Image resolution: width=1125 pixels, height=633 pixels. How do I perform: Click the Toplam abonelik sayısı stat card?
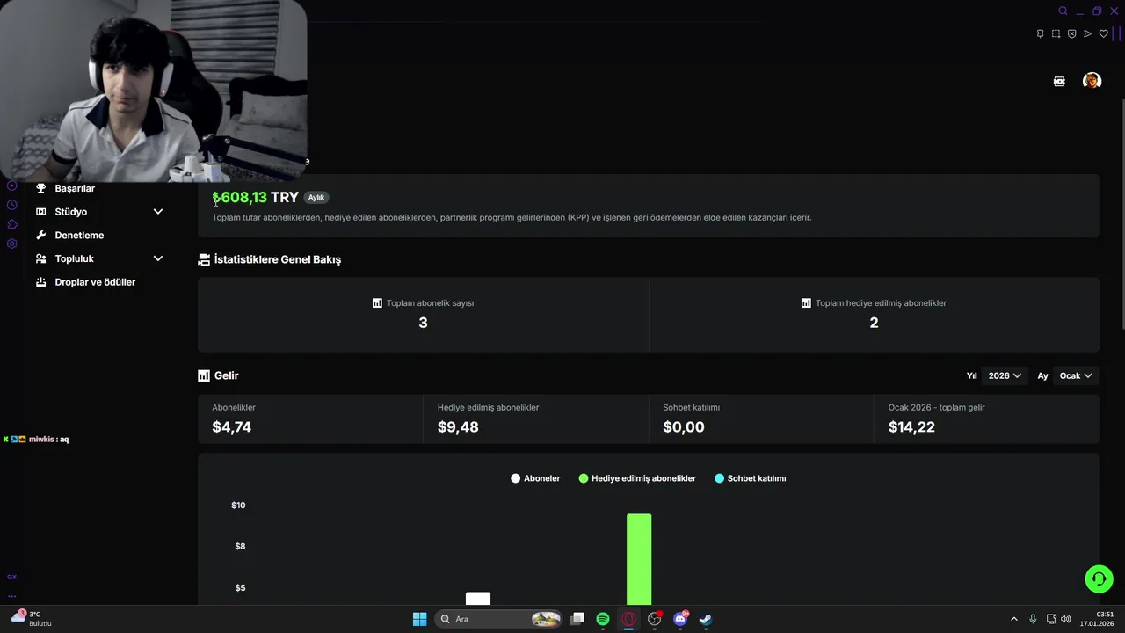coord(423,315)
